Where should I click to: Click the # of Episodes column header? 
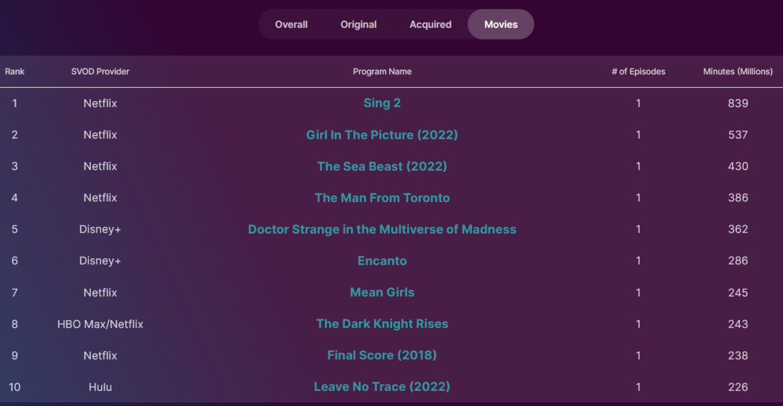pyautogui.click(x=638, y=72)
